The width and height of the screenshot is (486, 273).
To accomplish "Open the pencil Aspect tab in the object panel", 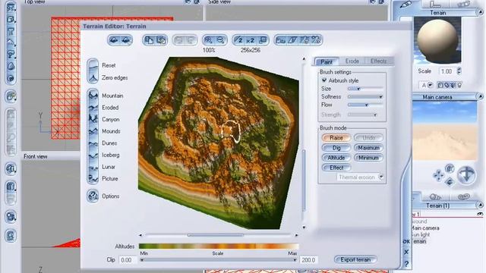I will point(406,5).
